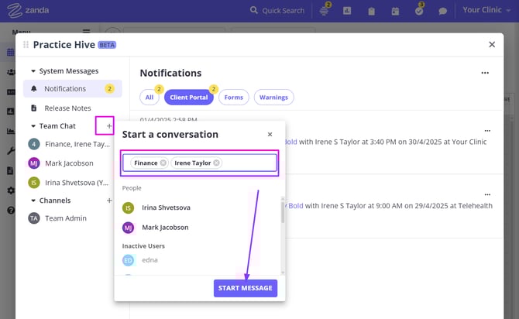Open Notifications three-dot options menu
519x319 pixels.
(x=485, y=73)
